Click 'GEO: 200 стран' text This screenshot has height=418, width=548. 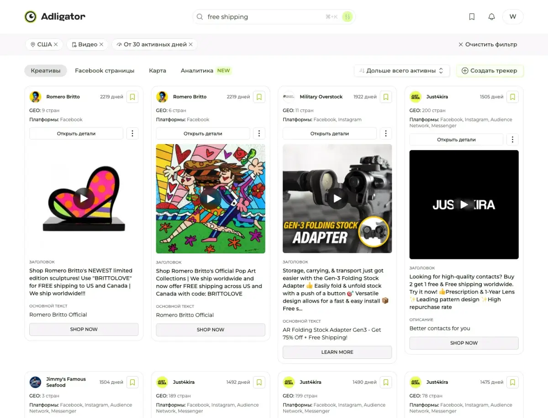(x=427, y=110)
